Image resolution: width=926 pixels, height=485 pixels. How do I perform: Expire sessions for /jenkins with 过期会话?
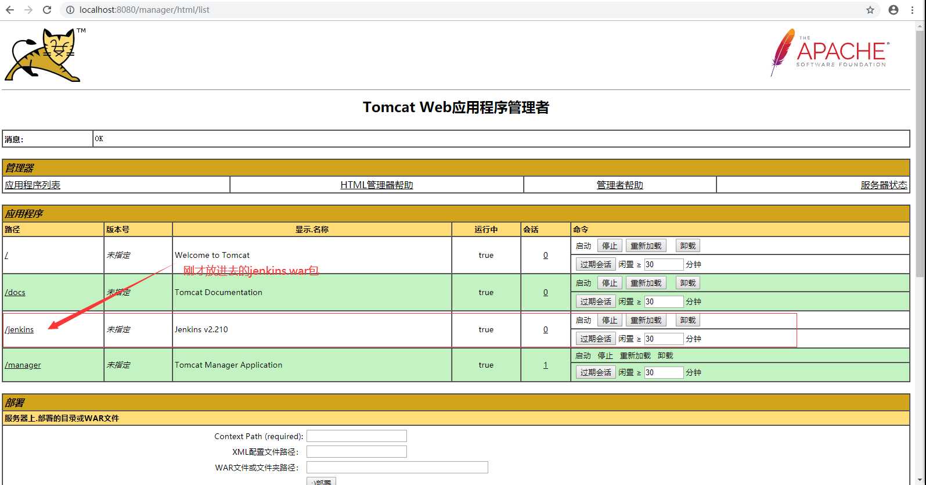pyautogui.click(x=596, y=339)
